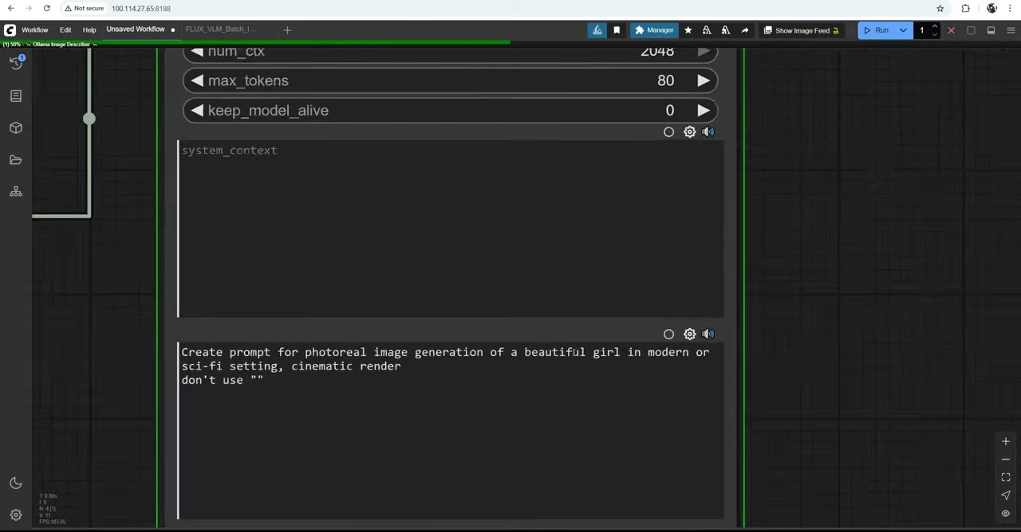Click the settings gear above system_context field
This screenshot has width=1021, height=532.
[690, 132]
